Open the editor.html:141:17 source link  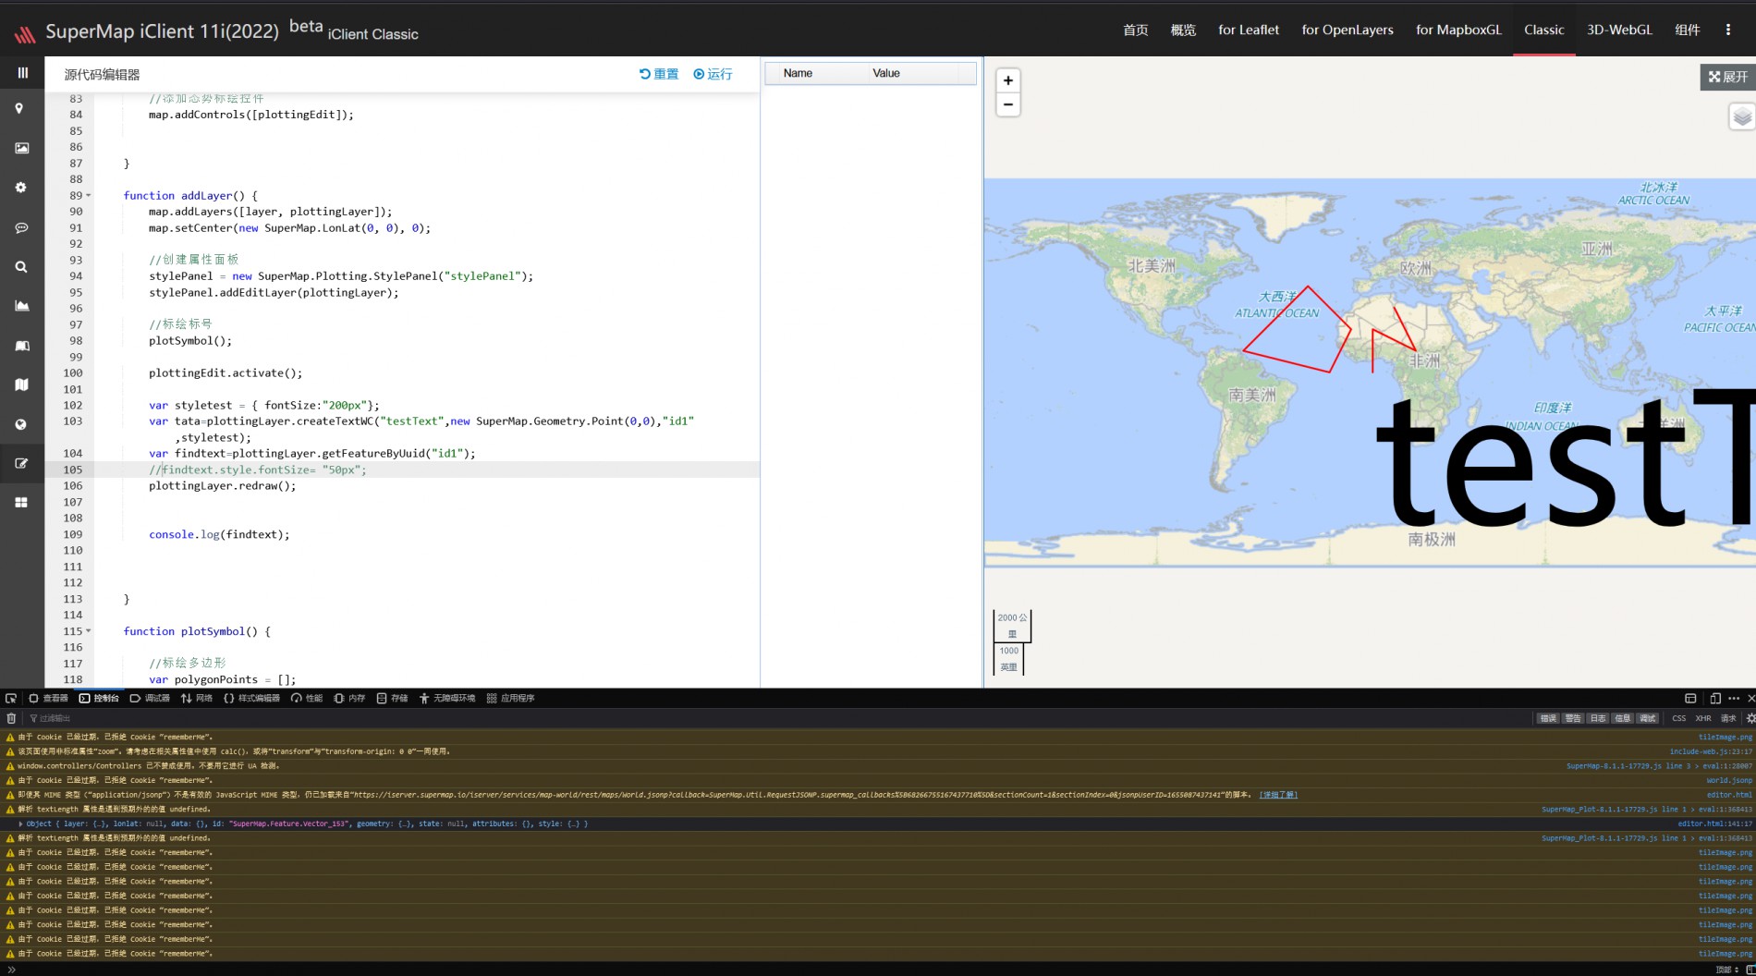1715,824
